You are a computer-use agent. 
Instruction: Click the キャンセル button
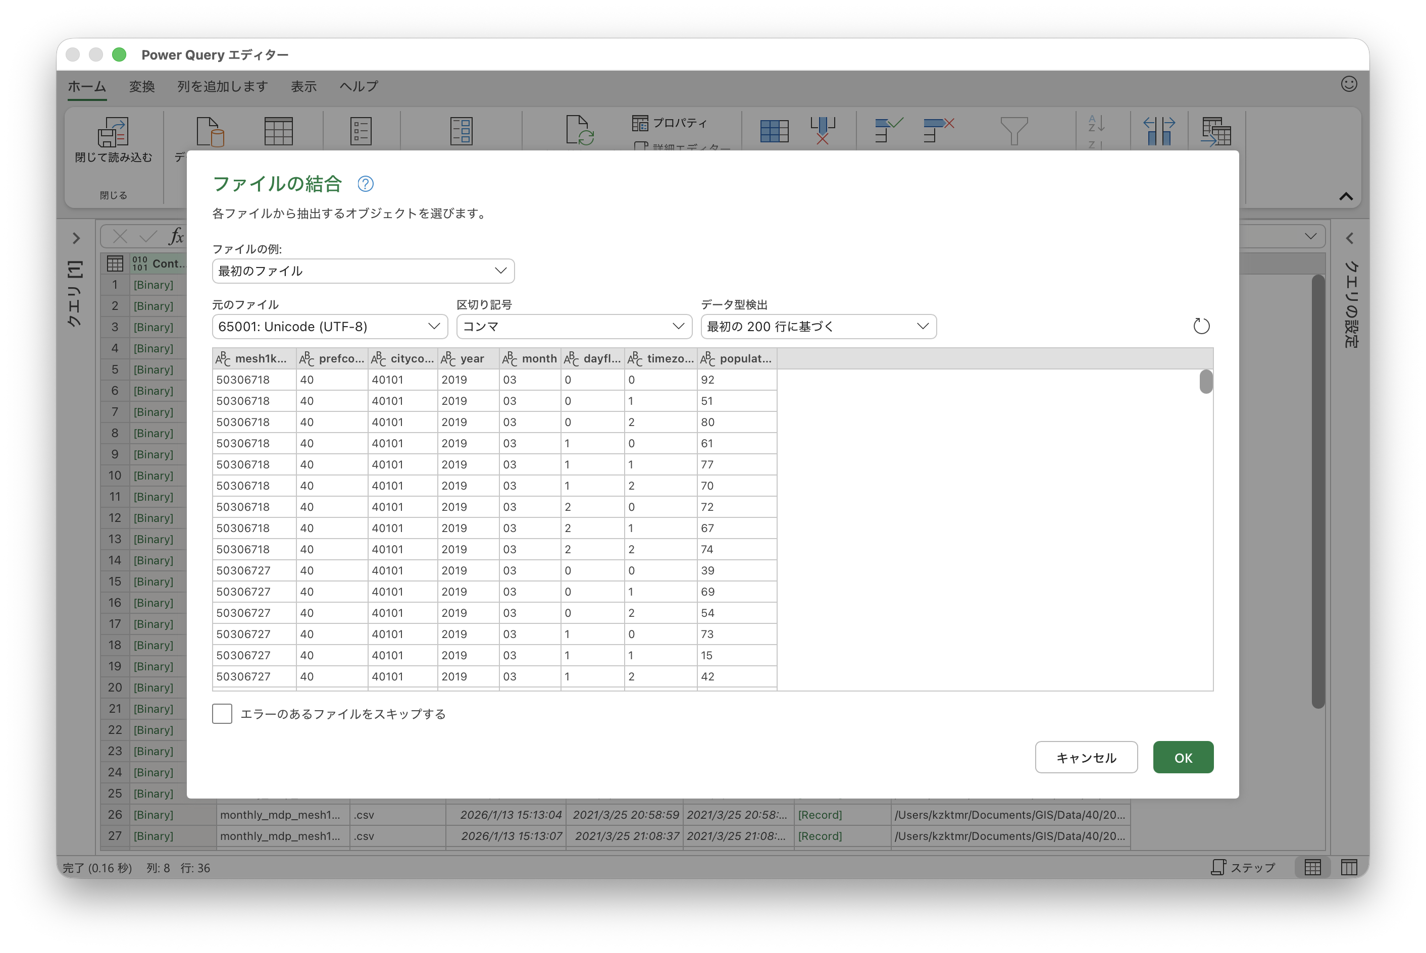(1086, 757)
